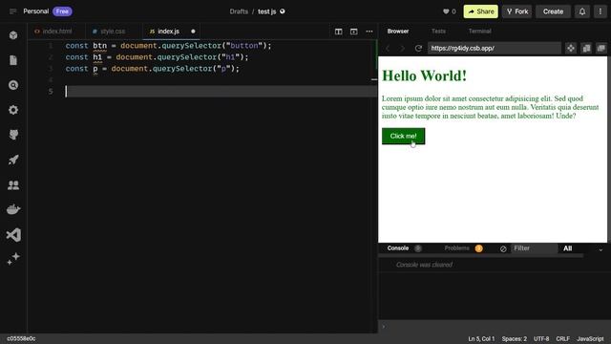Image resolution: width=611 pixels, height=344 pixels.
Task: Switch to the Tests tab
Action: (438, 32)
